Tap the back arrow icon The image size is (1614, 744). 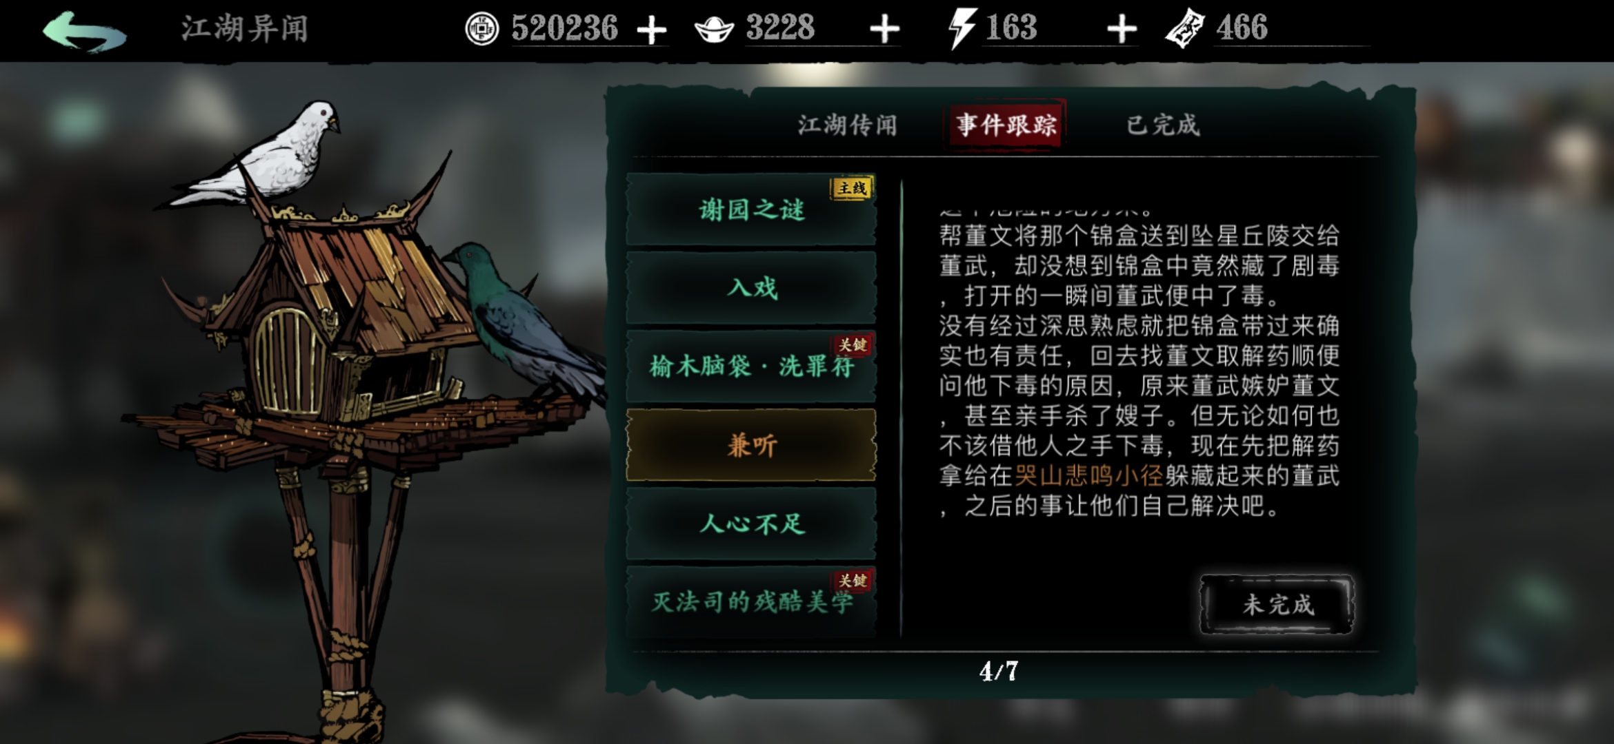[84, 31]
